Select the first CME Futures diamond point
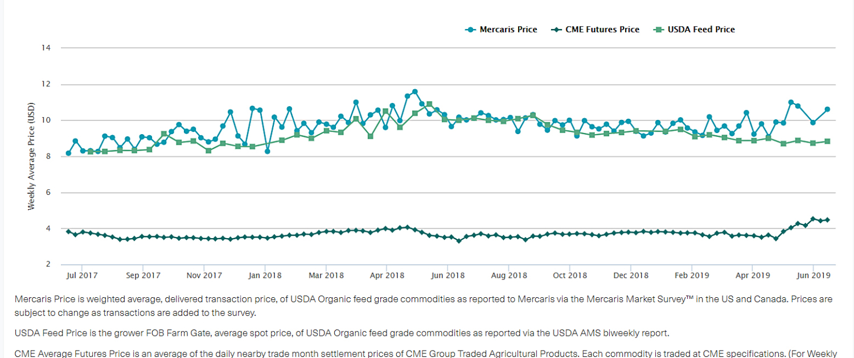854x358 pixels. (68, 232)
